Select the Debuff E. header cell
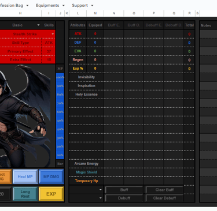The image size is (217, 211). (154, 25)
